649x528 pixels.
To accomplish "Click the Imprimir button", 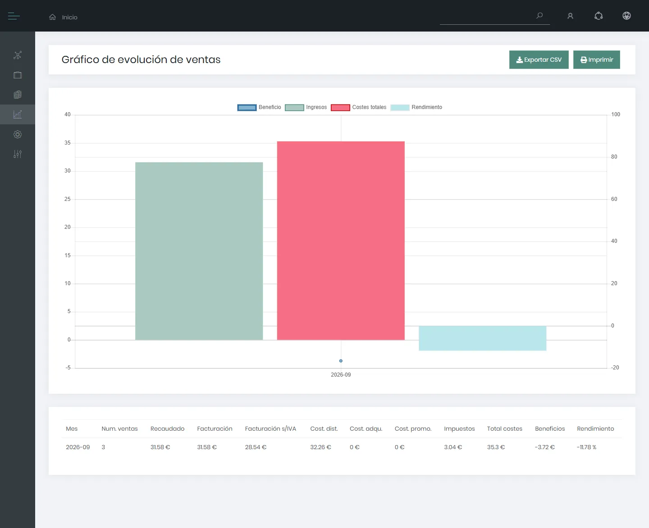I will coord(597,59).
